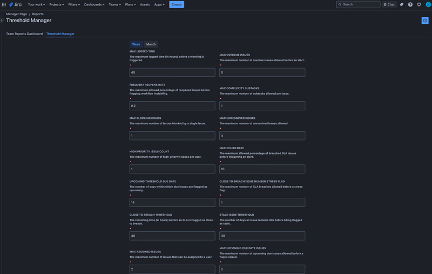Click the blue info icon button
Viewport: 432px width, 274px height.
425,21
